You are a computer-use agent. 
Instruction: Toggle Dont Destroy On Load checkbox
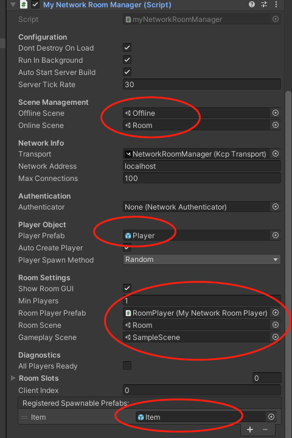(x=127, y=48)
